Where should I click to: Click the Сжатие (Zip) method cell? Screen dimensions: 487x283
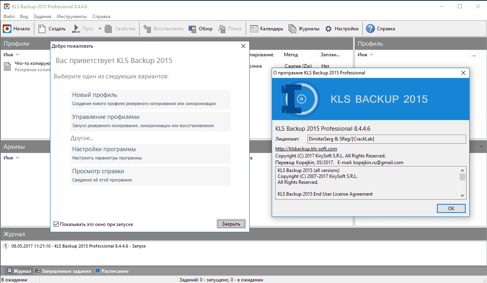(299, 66)
